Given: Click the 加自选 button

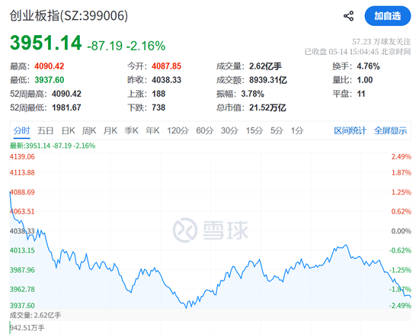Looking at the screenshot, I should [388, 16].
